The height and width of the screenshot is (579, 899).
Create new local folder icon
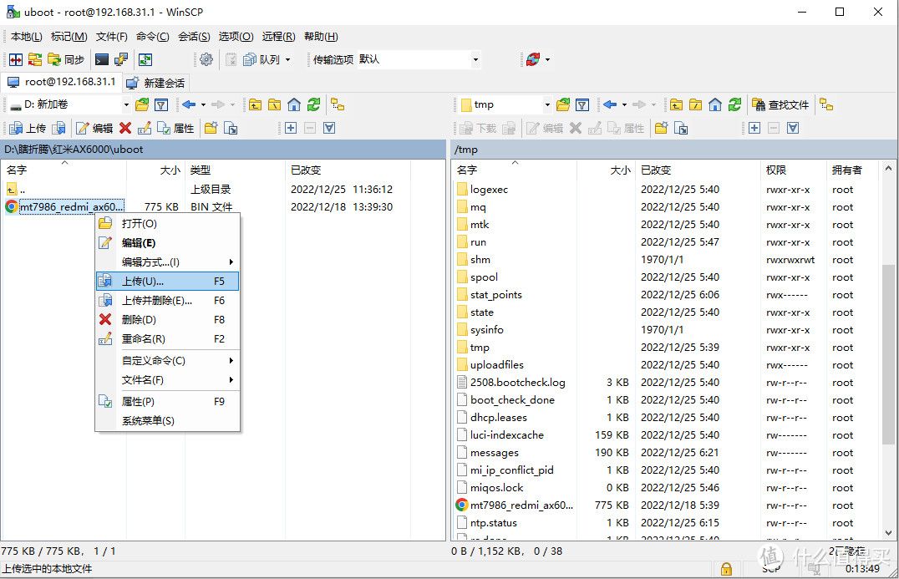pos(211,129)
